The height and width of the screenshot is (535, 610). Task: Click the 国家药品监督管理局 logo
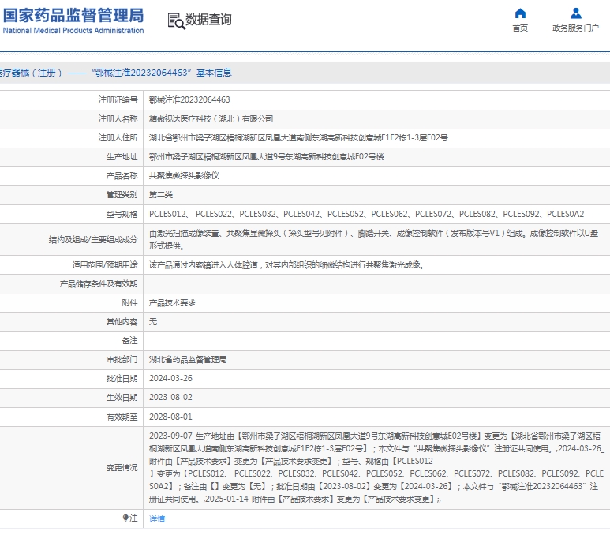[x=73, y=21]
